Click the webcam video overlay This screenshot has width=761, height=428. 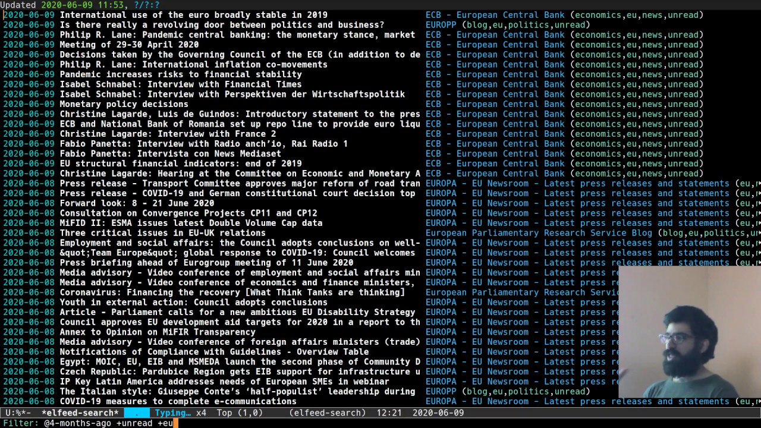click(x=690, y=332)
